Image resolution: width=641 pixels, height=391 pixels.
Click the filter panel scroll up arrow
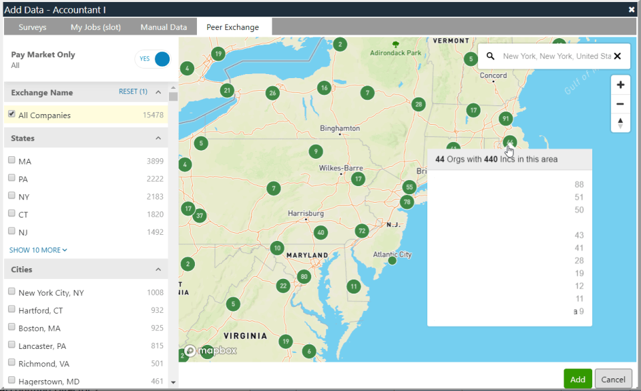pyautogui.click(x=173, y=87)
